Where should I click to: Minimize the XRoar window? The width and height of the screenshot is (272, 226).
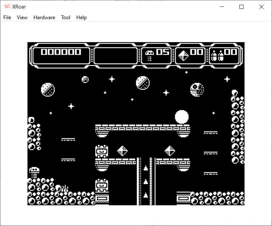click(x=222, y=7)
